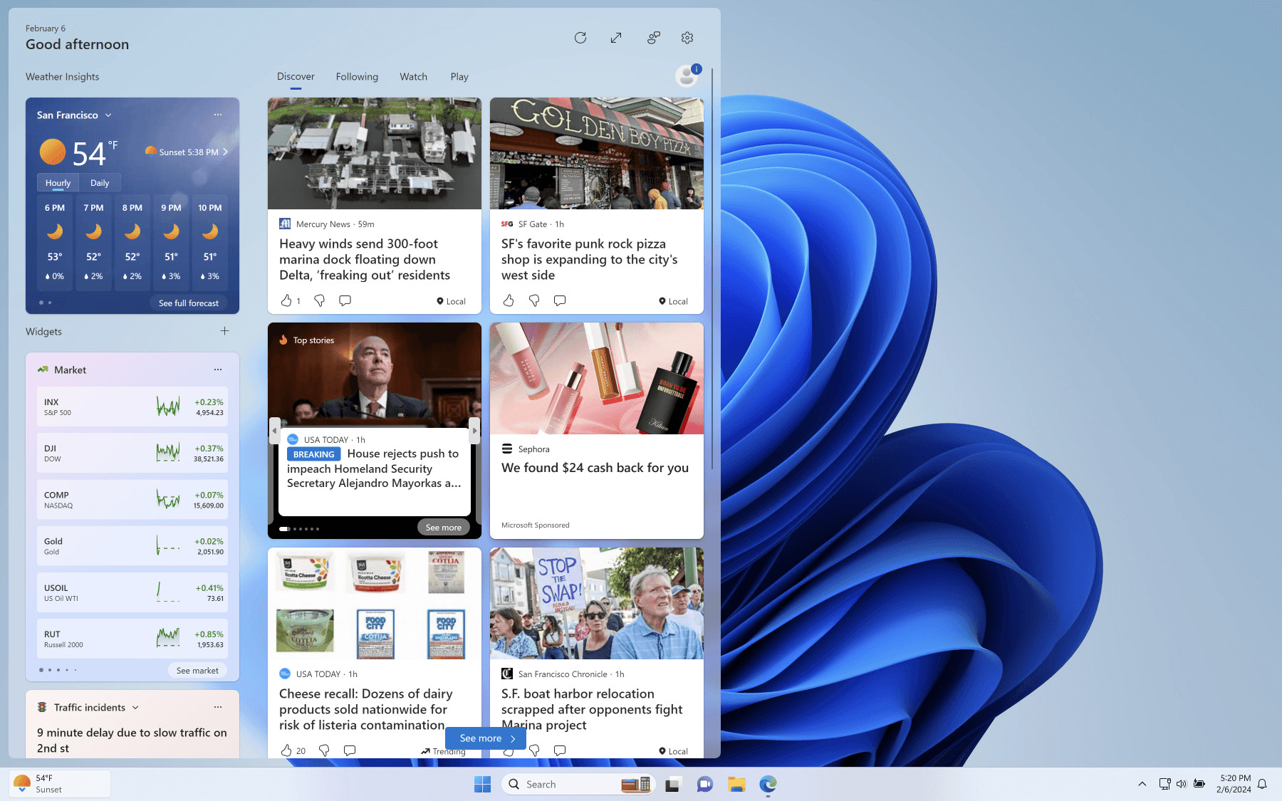
Task: Open 9 minute delay traffic incident text
Action: (132, 740)
